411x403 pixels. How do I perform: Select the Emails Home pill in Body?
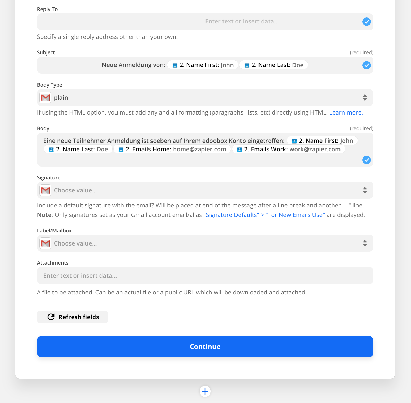coord(172,149)
